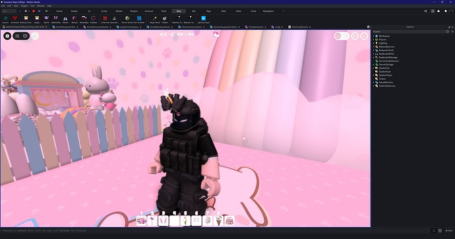Open the ClientInventorySystem script tab

pos(191,27)
